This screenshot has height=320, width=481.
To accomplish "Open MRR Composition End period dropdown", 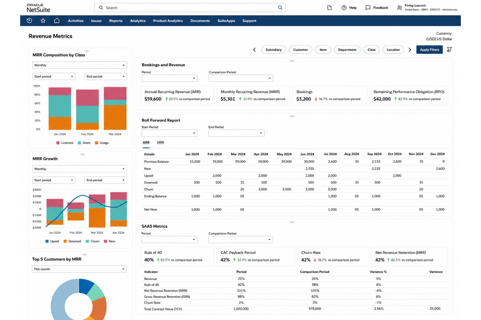I will [x=106, y=77].
